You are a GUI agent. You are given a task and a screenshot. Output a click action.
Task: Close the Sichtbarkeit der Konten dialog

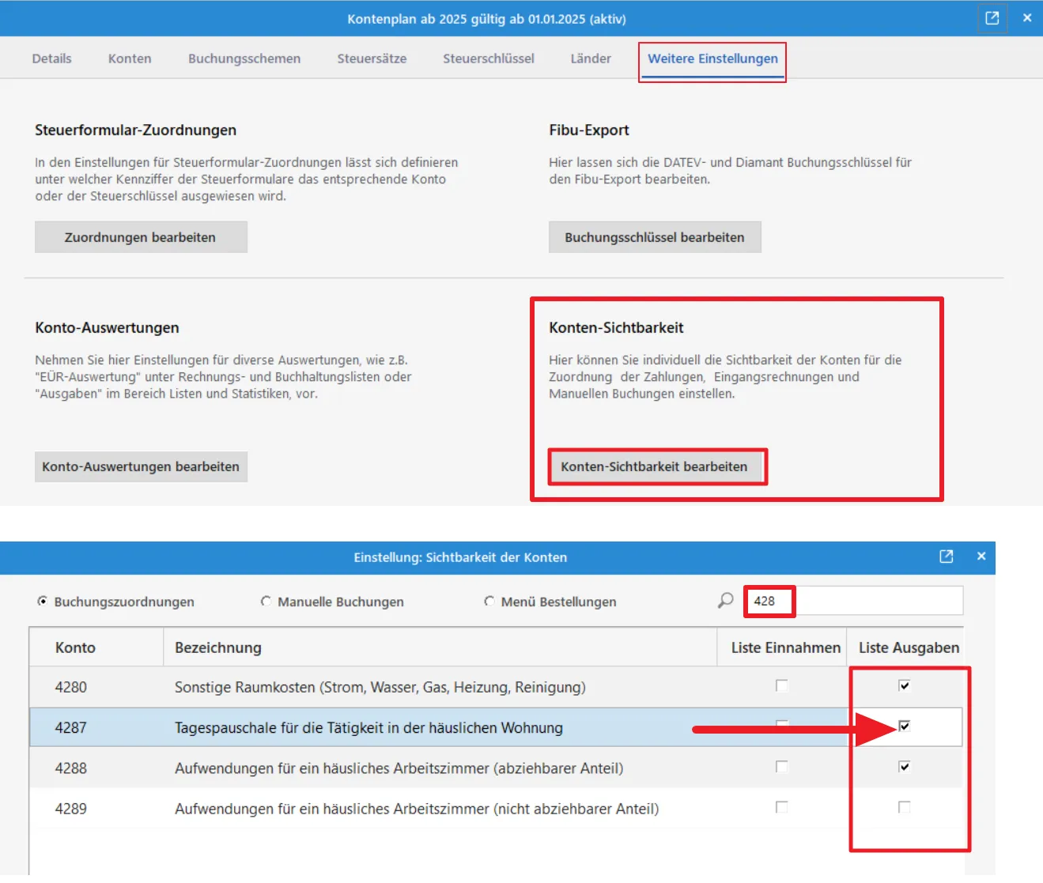pyautogui.click(x=981, y=557)
